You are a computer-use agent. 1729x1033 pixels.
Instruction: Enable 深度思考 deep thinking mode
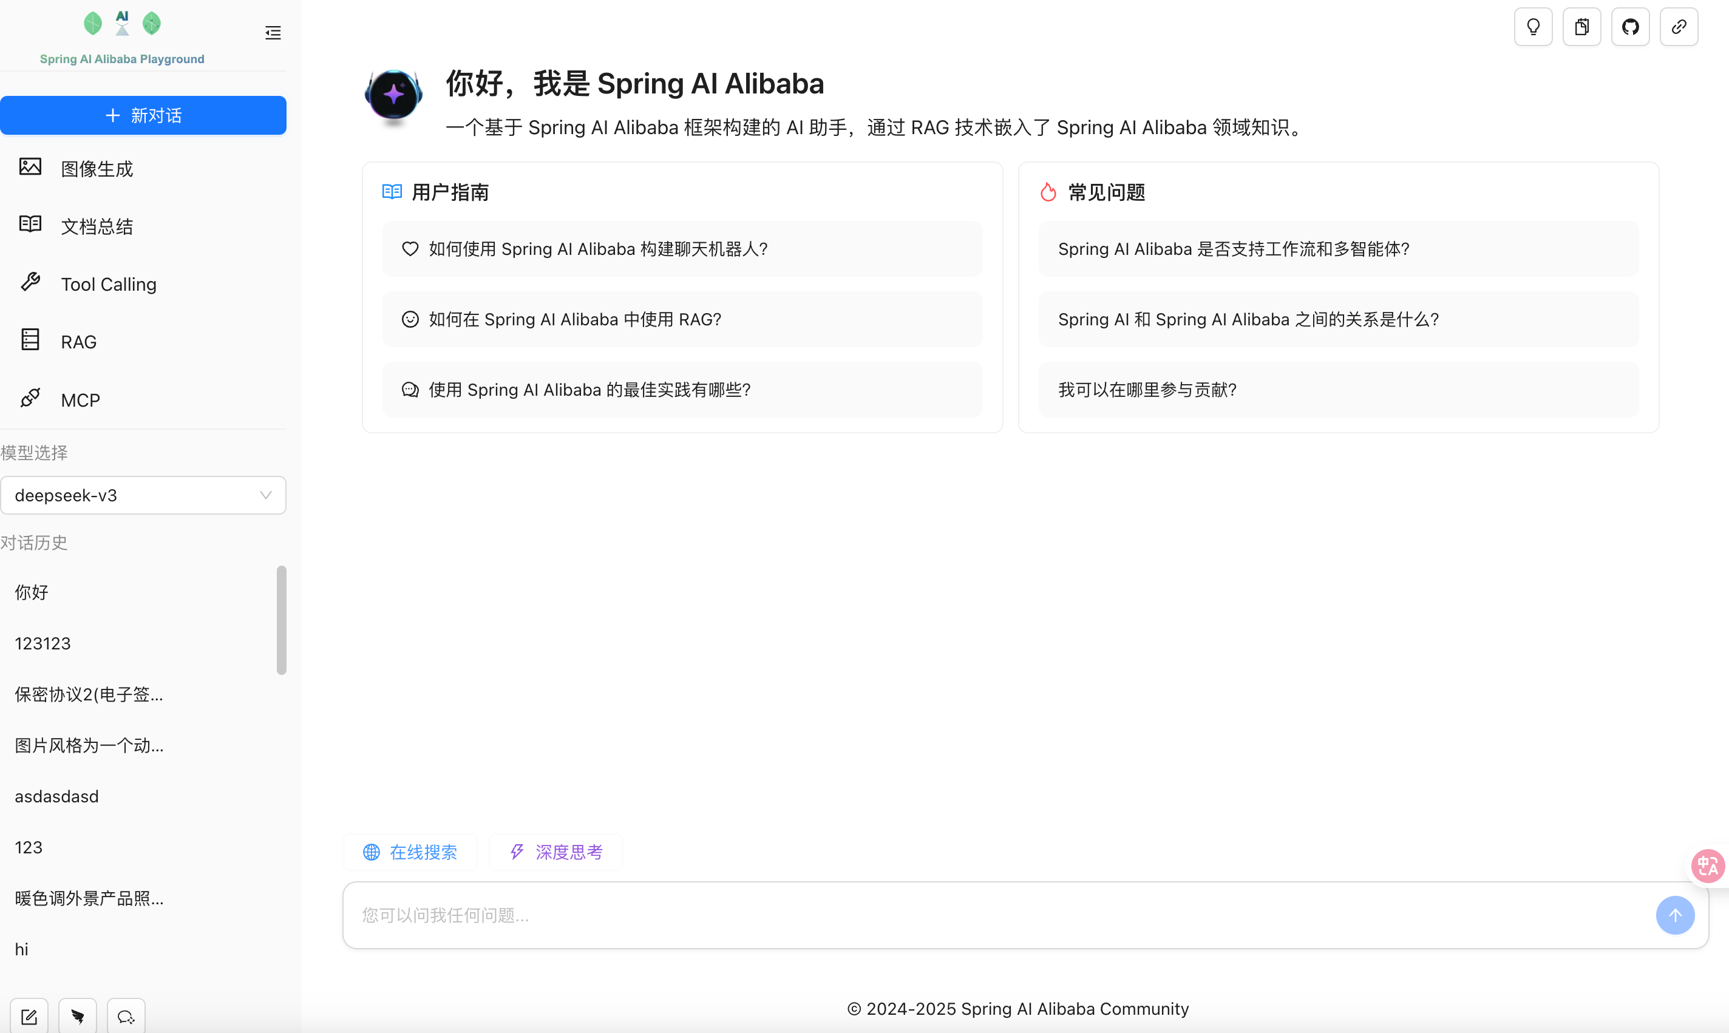(x=555, y=852)
